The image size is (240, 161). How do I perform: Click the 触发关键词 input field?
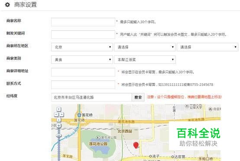point(83,35)
